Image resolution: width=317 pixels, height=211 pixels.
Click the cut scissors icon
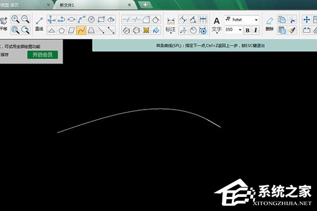[292, 19]
